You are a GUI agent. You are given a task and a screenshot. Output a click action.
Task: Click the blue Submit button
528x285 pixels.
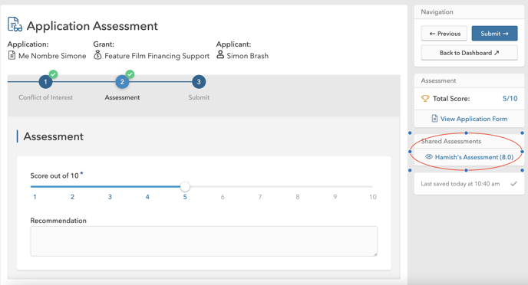click(x=494, y=34)
